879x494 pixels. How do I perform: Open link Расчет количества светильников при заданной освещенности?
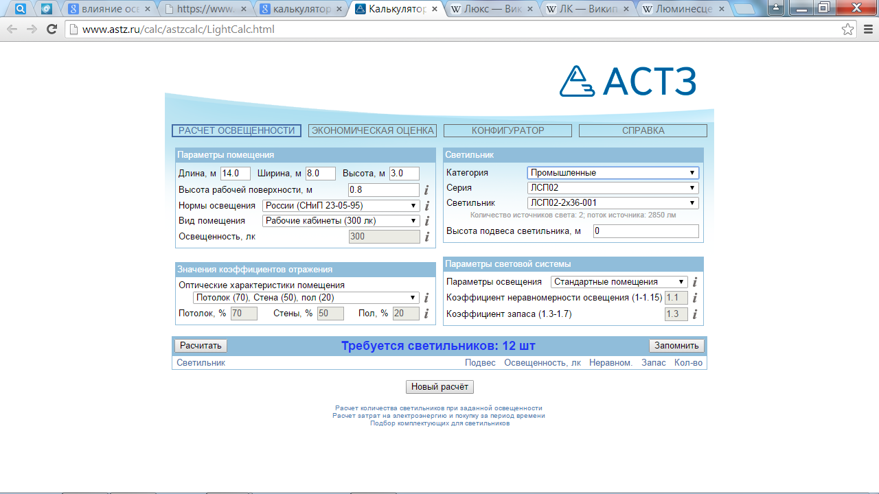click(x=439, y=408)
